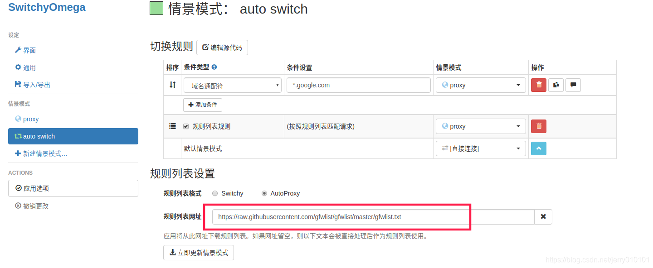Click the (按照规则列表匹配请求) text
653x268 pixels.
[321, 126]
